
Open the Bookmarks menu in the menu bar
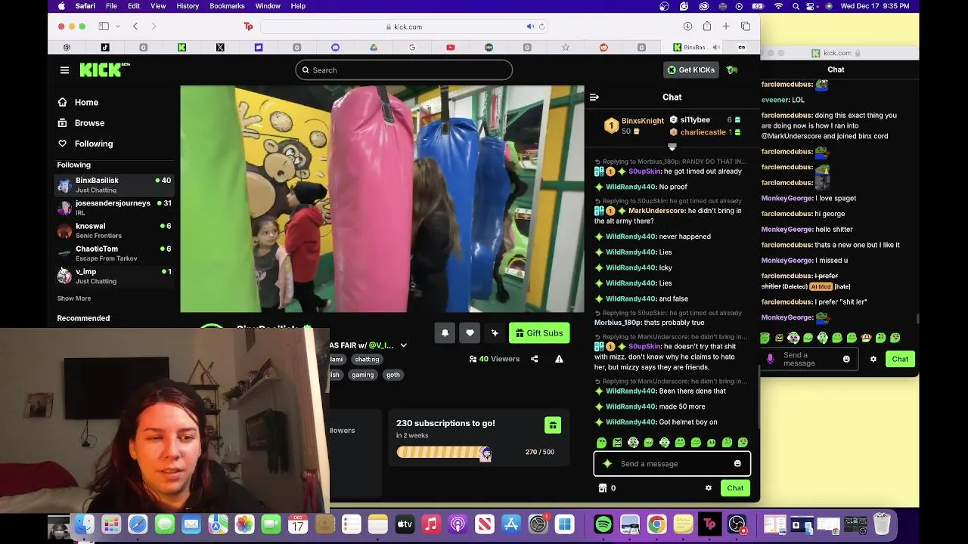point(227,6)
